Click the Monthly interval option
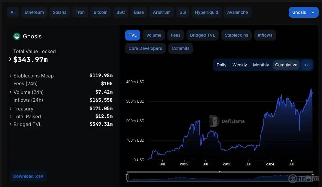This screenshot has height=187, width=322. (261, 65)
